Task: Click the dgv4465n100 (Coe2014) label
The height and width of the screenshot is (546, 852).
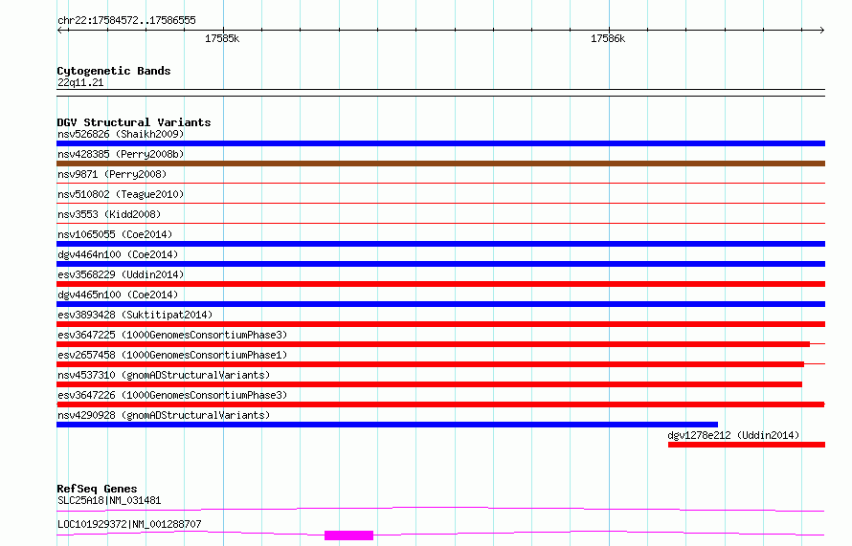Action: tap(118, 295)
